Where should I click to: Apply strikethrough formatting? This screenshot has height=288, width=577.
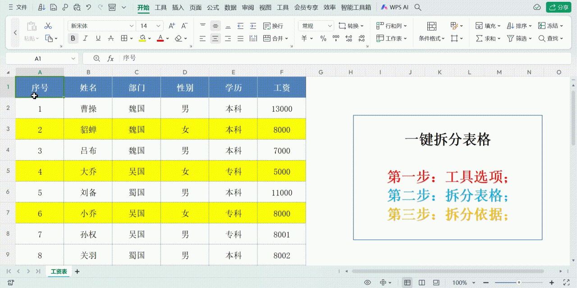[x=110, y=39]
